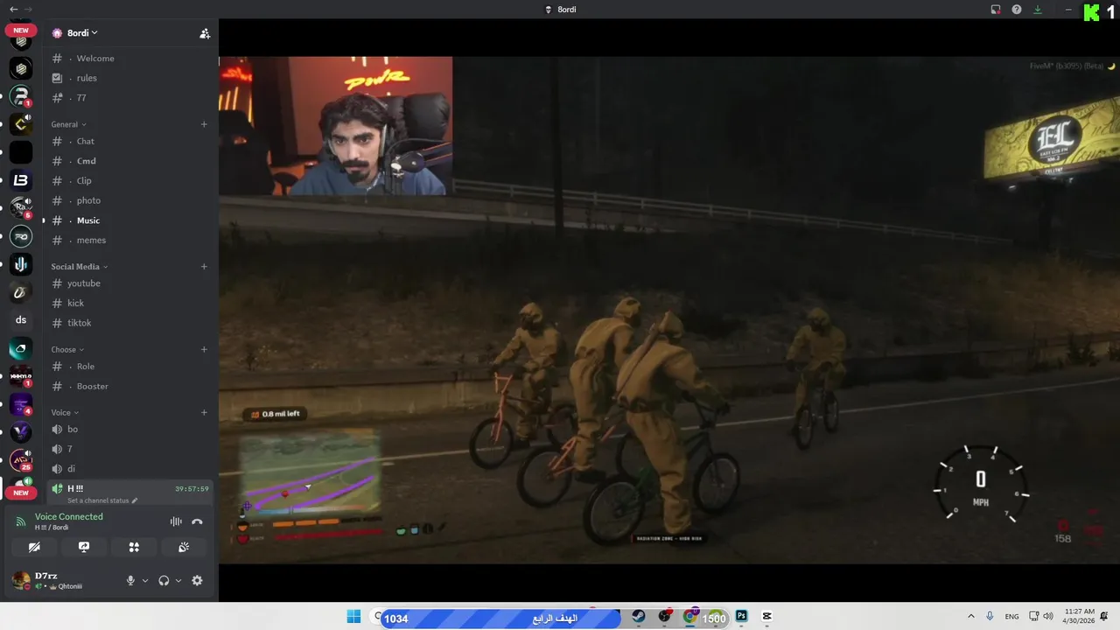1120x630 pixels.
Task: Open CapCut from the taskbar
Action: (767, 617)
